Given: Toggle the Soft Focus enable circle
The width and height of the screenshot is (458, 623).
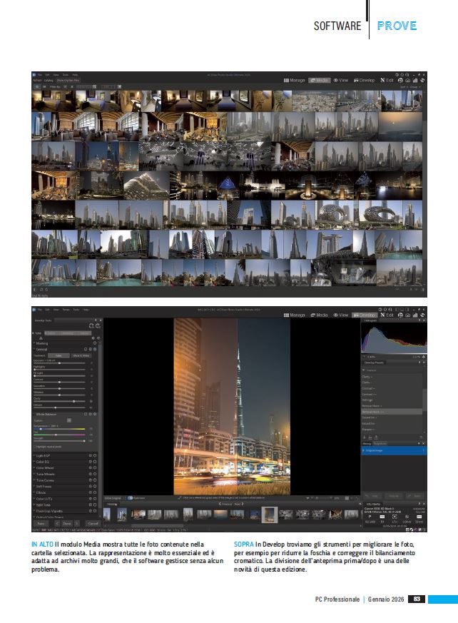Looking at the screenshot, I should click(95, 486).
